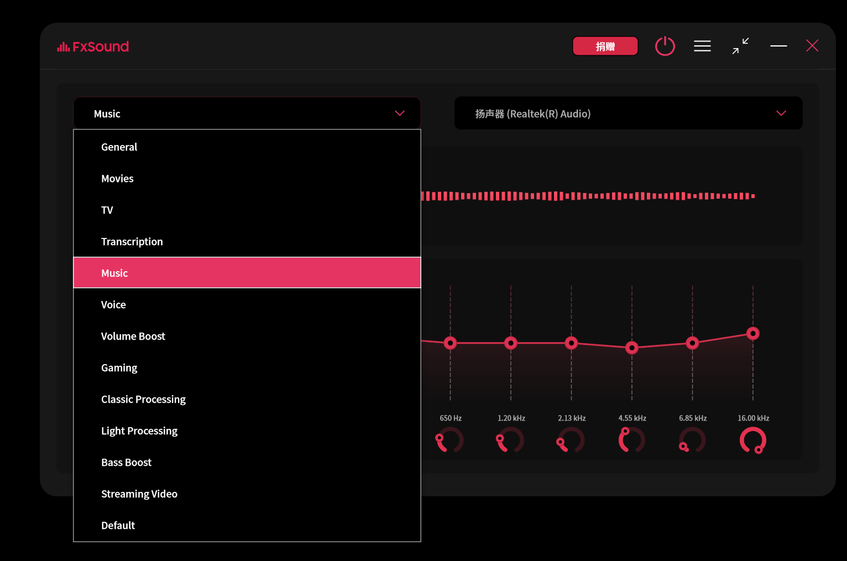Click the 16.00 kHz EQ band handle
The height and width of the screenshot is (561, 847).
pos(753,334)
